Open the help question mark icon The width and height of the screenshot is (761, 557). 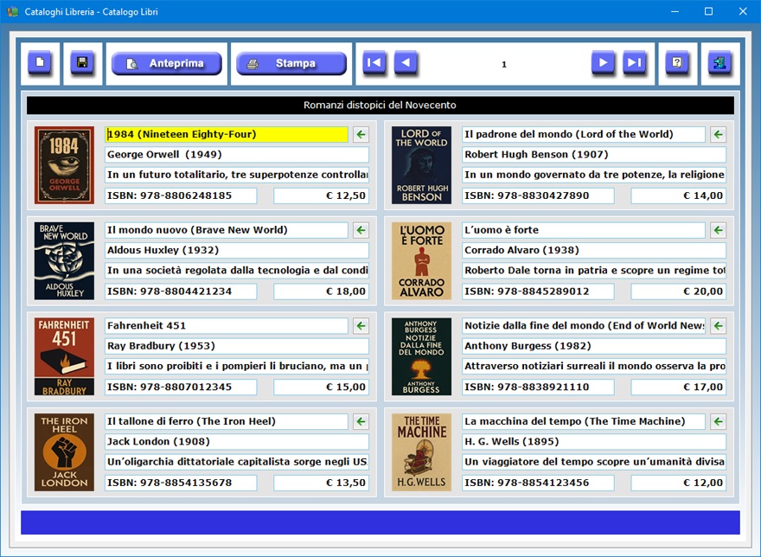[x=677, y=63]
